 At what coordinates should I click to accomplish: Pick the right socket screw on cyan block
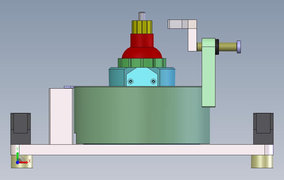[x=153, y=81]
